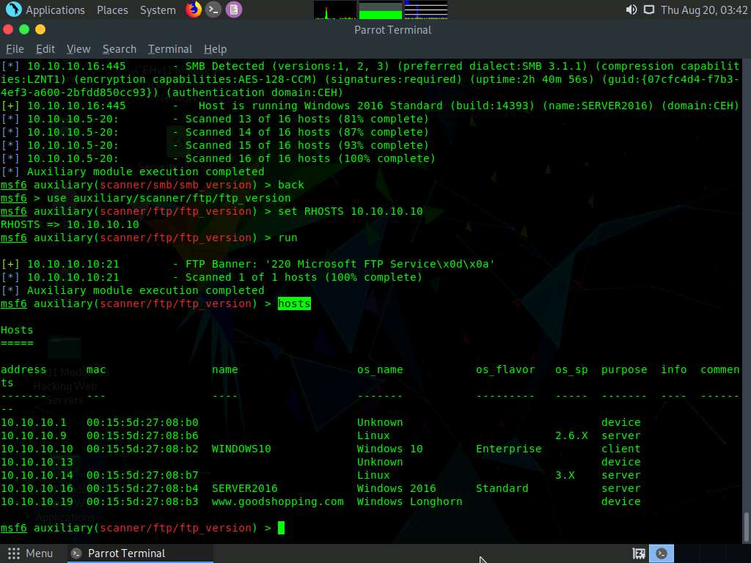Open the System menu
Viewport: 751px width, 563px height.
point(158,10)
